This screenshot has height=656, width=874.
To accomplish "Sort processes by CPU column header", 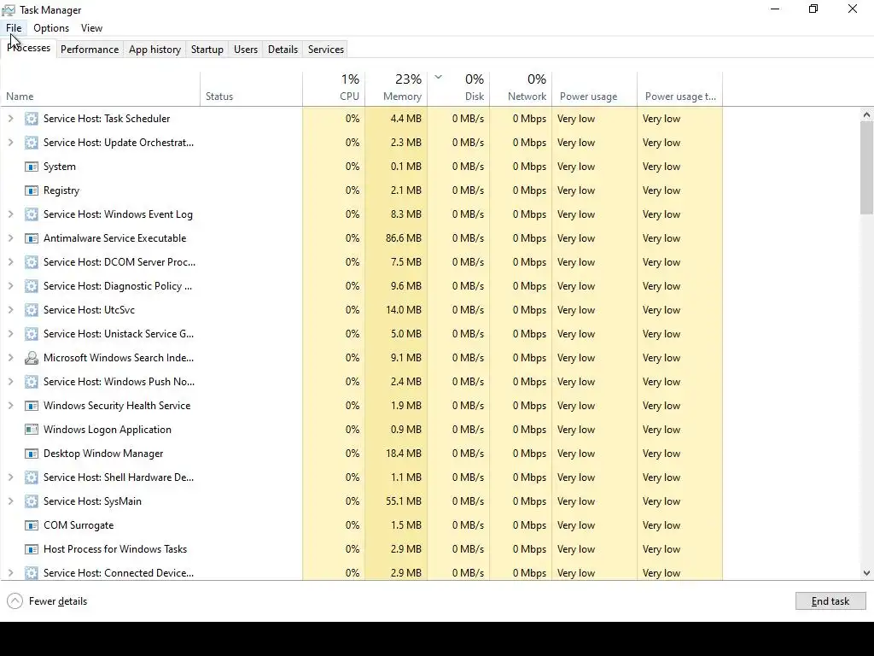I will [x=334, y=89].
